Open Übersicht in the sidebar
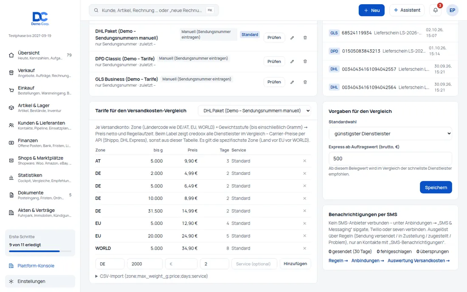467x292 pixels. tap(40, 55)
